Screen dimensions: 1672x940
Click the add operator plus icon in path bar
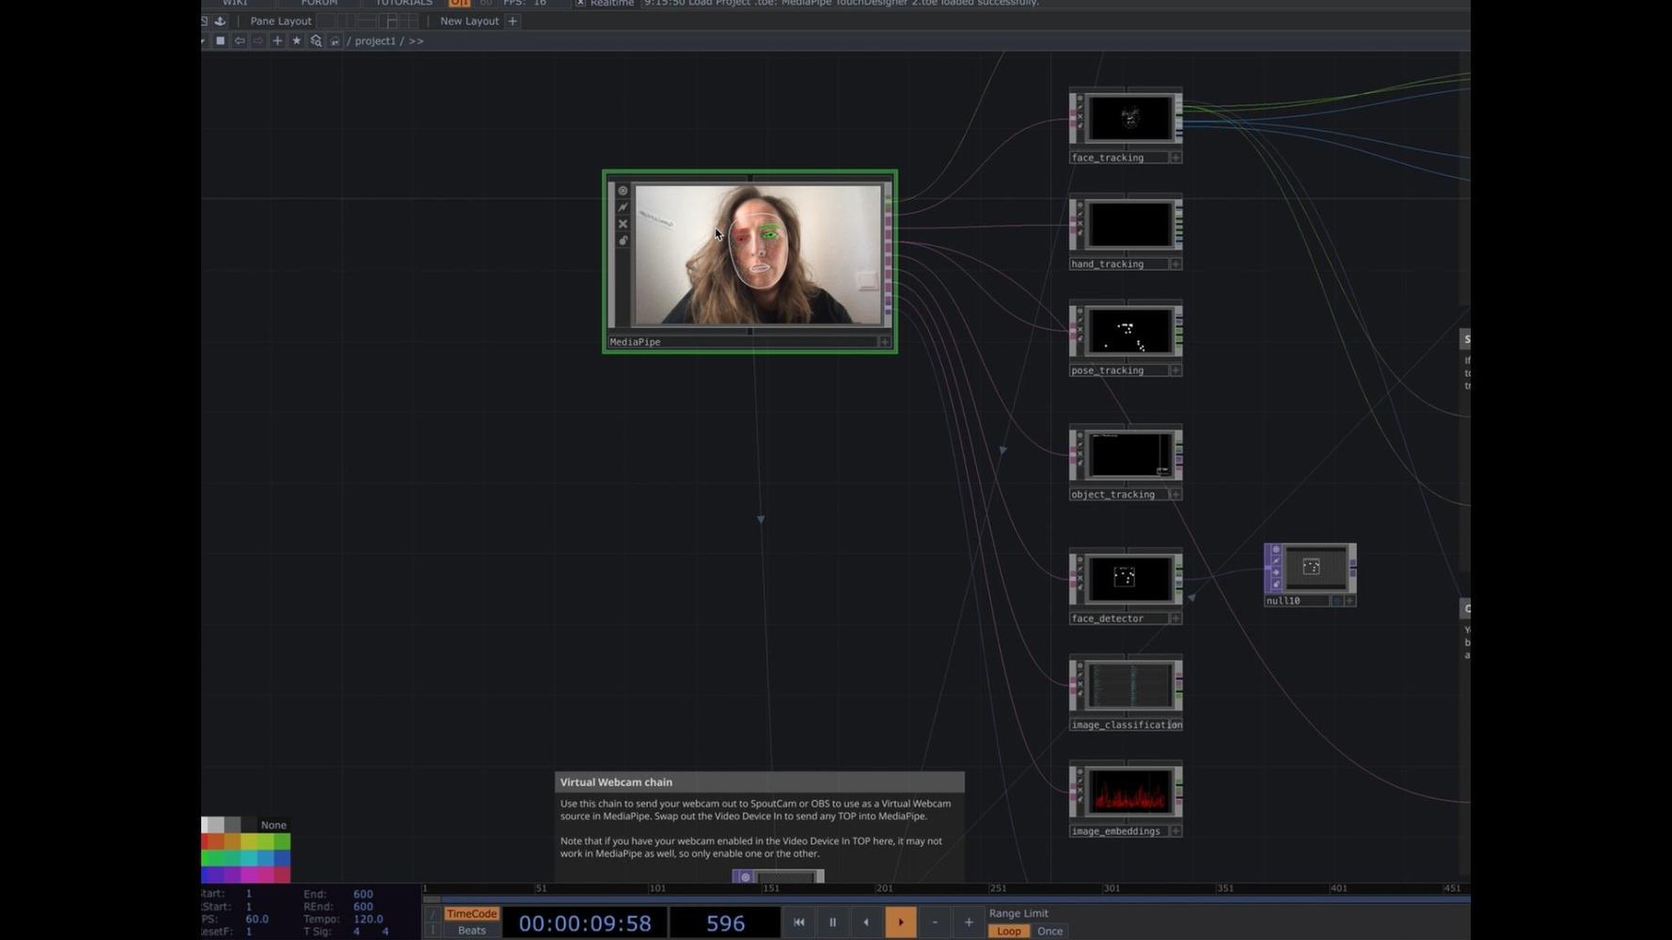click(277, 40)
